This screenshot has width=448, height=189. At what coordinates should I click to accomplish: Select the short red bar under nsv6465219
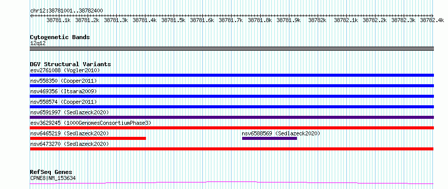88,138
